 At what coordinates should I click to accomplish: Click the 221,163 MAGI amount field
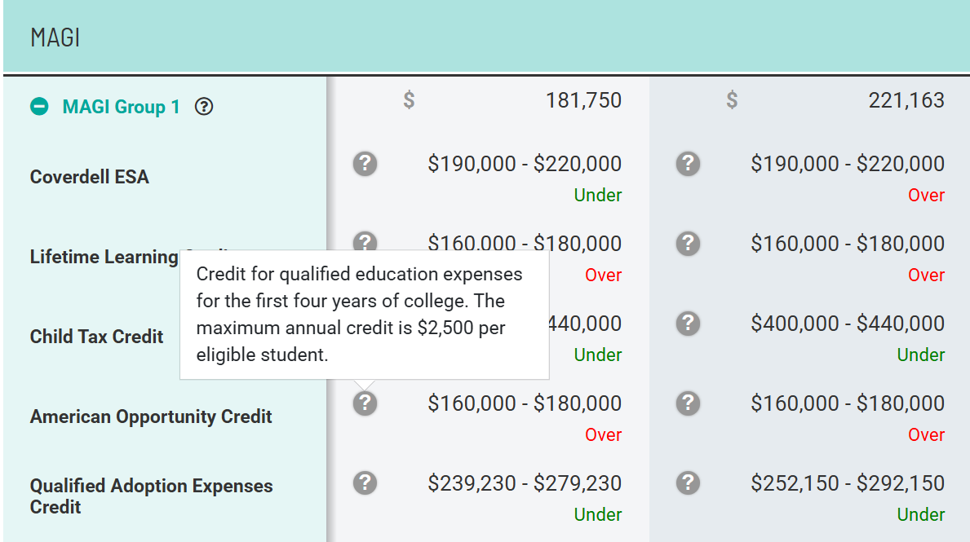tap(906, 101)
